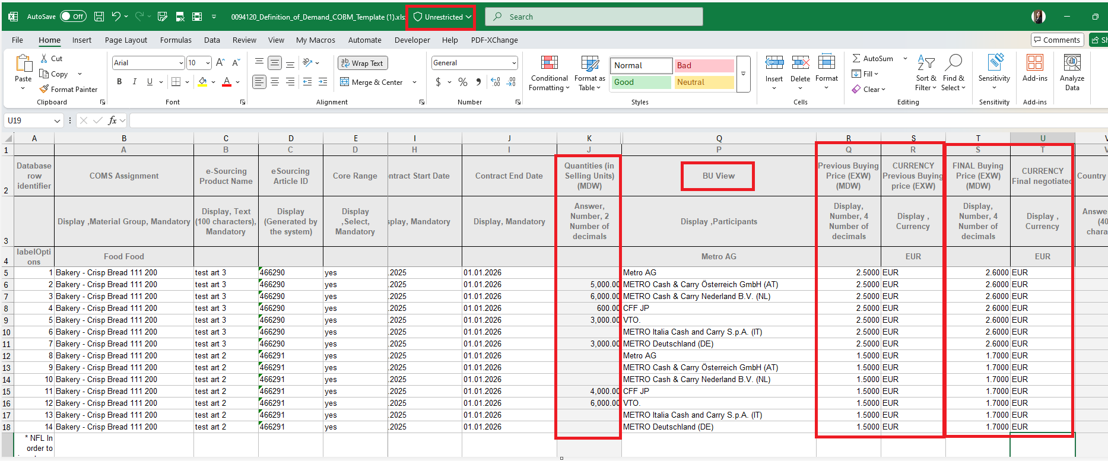Click the Sort & Filter icon

pyautogui.click(x=926, y=73)
